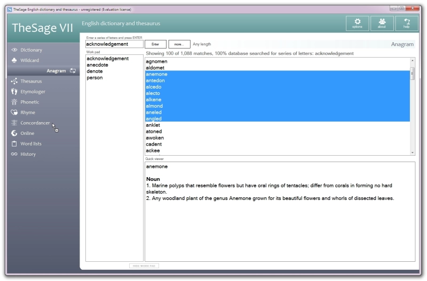
Task: Open the options gear button
Action: click(357, 23)
